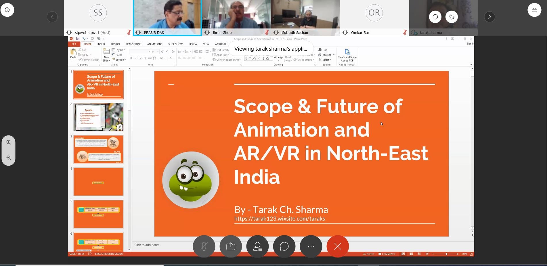Click chat bubble on tarak sharma's video
Screen dimensions: 547x266
435,17
